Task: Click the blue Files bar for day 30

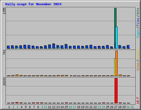Action: [x=128, y=47]
